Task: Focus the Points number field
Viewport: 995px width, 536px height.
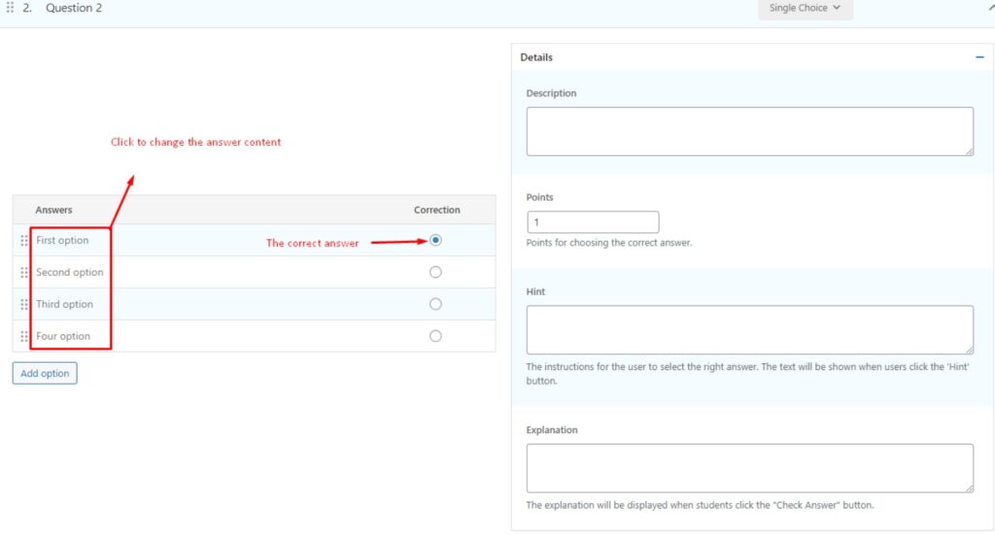Action: [592, 222]
